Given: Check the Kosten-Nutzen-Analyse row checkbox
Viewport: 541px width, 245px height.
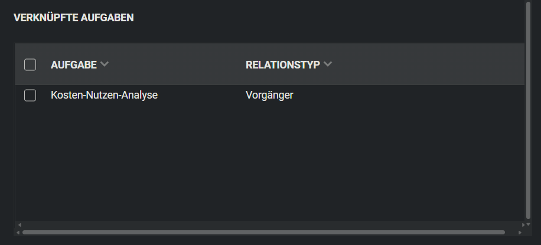Looking at the screenshot, I should pyautogui.click(x=30, y=95).
